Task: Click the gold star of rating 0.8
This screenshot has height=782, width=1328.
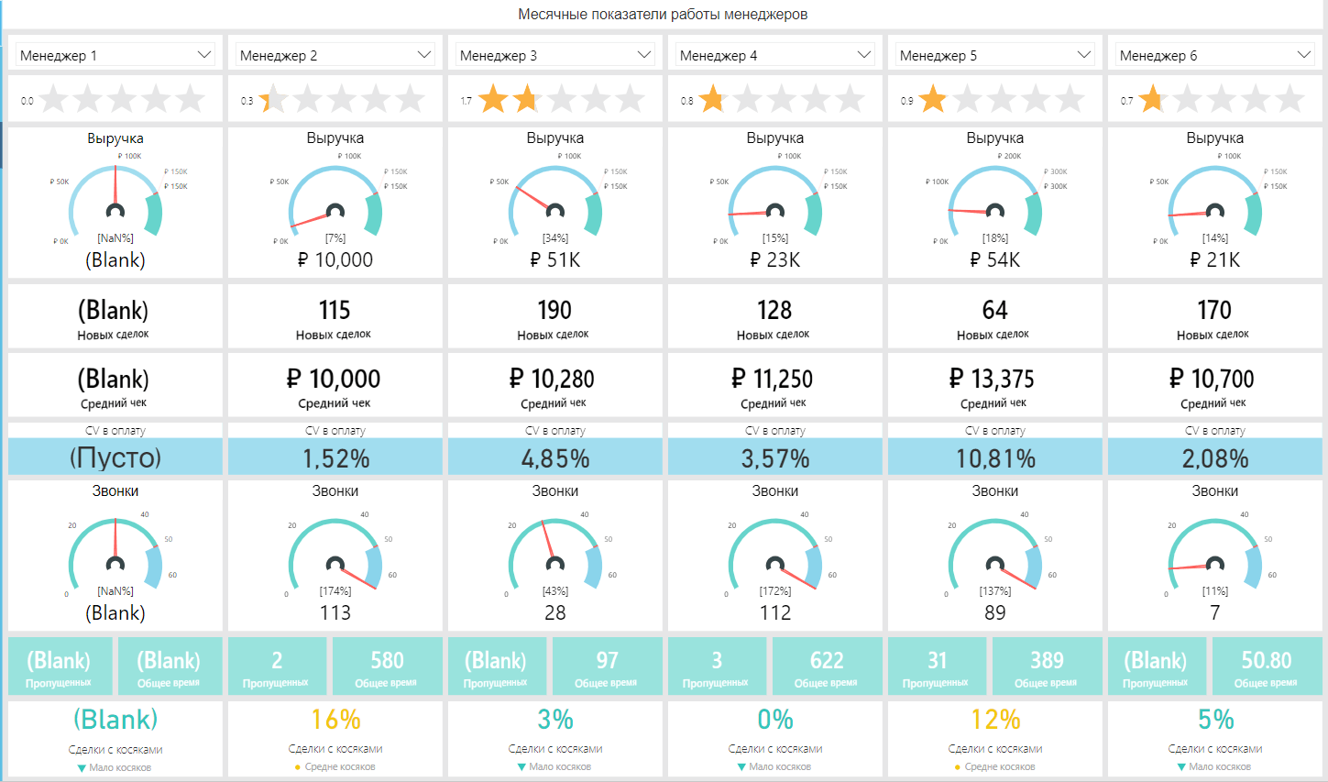Action: point(711,98)
